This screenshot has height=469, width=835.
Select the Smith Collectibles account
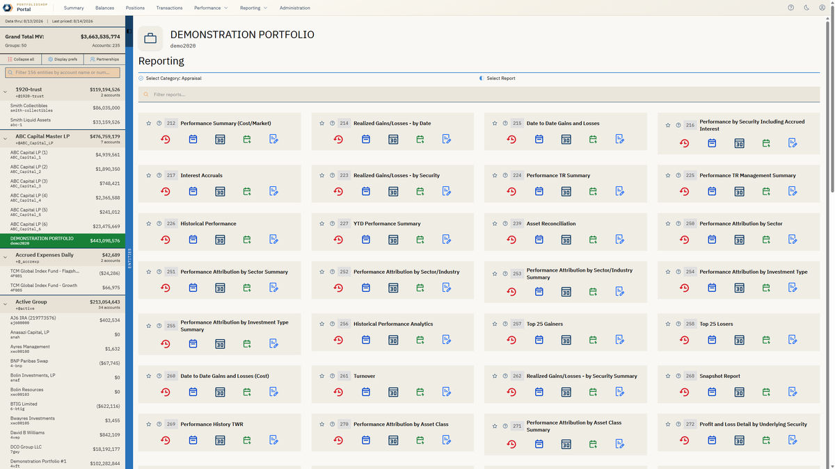[63, 108]
